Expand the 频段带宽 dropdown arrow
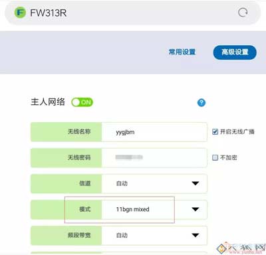 tap(196, 235)
